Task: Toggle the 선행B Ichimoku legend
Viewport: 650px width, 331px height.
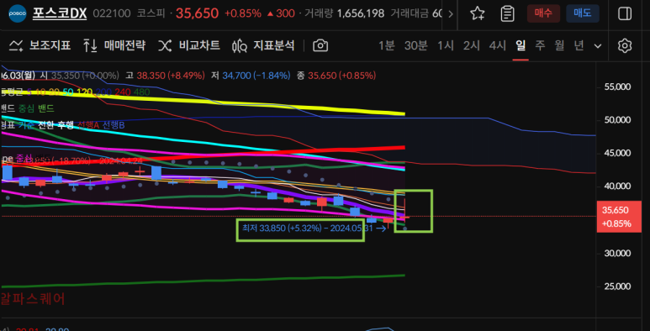Action: pos(114,125)
